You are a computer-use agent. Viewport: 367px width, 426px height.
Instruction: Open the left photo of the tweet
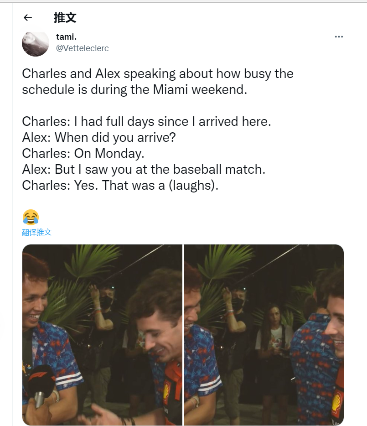(102, 334)
